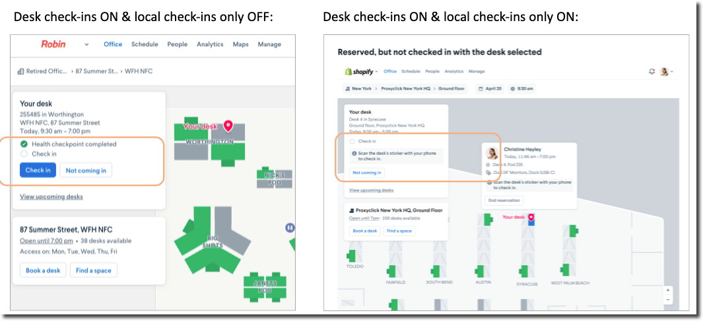This screenshot has height=321, width=703.
Task: Select the green desk above the FAIRFIELD label
Action: coord(391,271)
